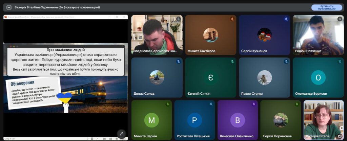347x141 pixels.
Task: Click muted mic icon on Вячеслав Оленіченко tile
Action: (x=253, y=104)
